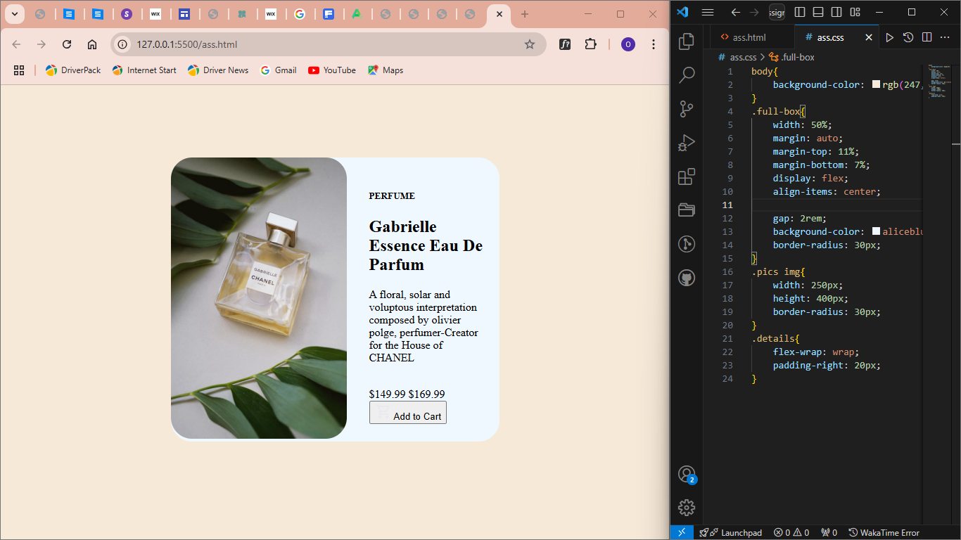Open the timeline history icon in editor toolbar

[908, 37]
